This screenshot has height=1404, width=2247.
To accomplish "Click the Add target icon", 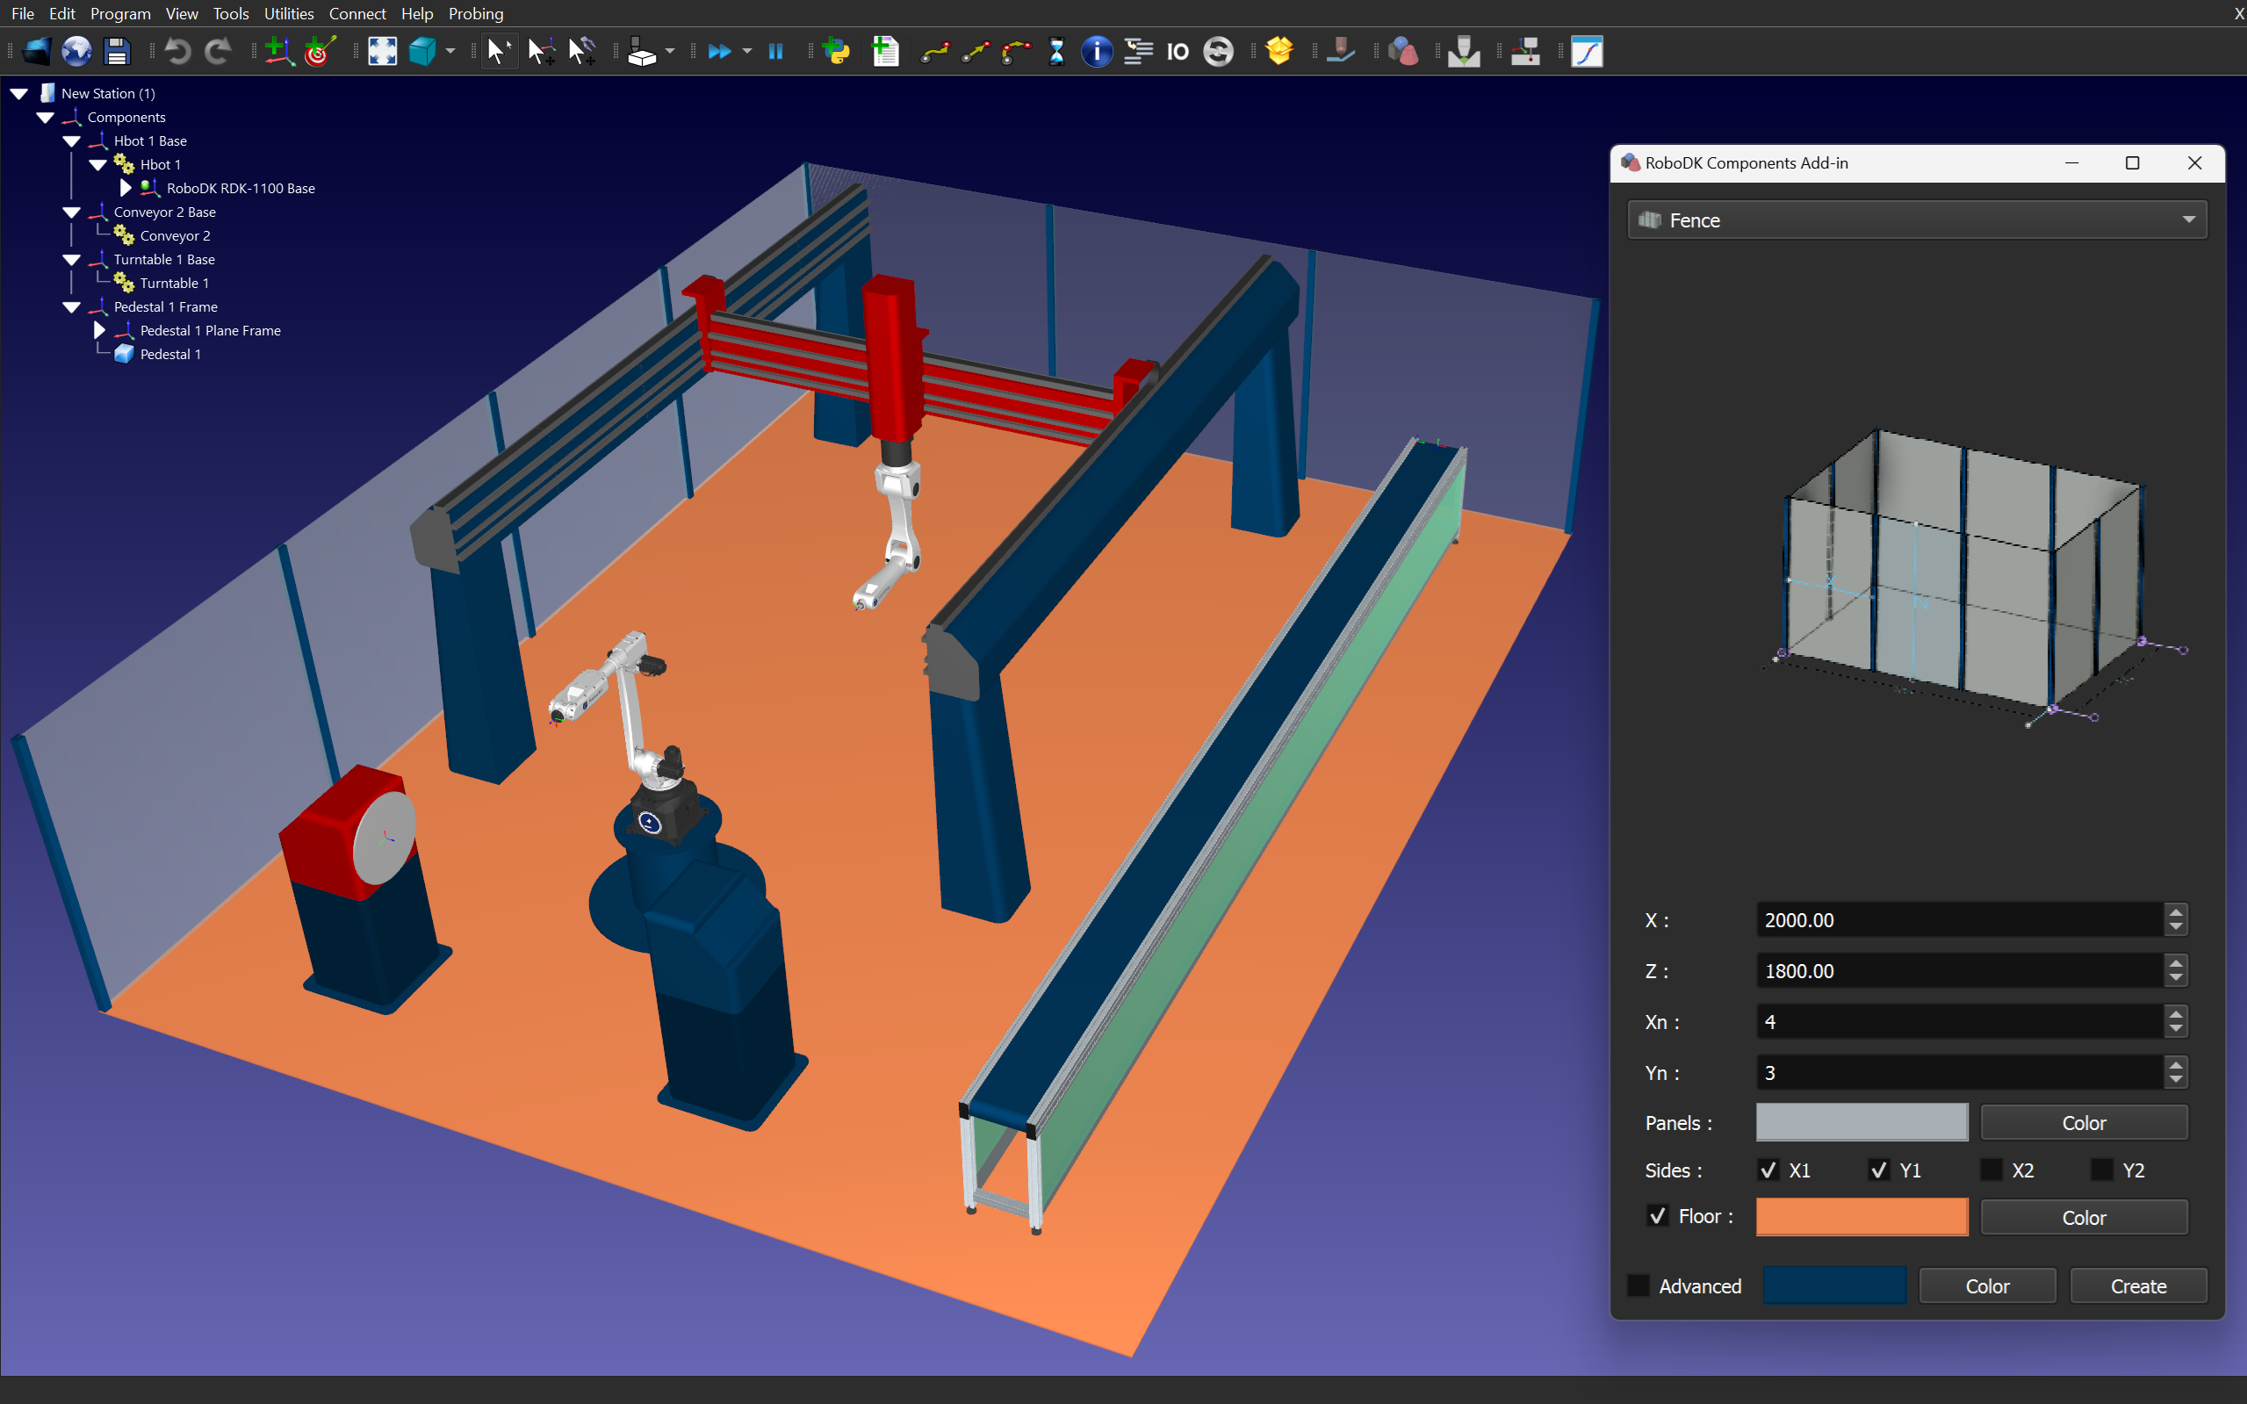I will (x=320, y=51).
